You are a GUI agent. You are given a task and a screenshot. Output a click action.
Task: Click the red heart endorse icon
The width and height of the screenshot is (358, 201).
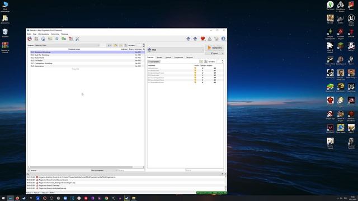tap(202, 39)
